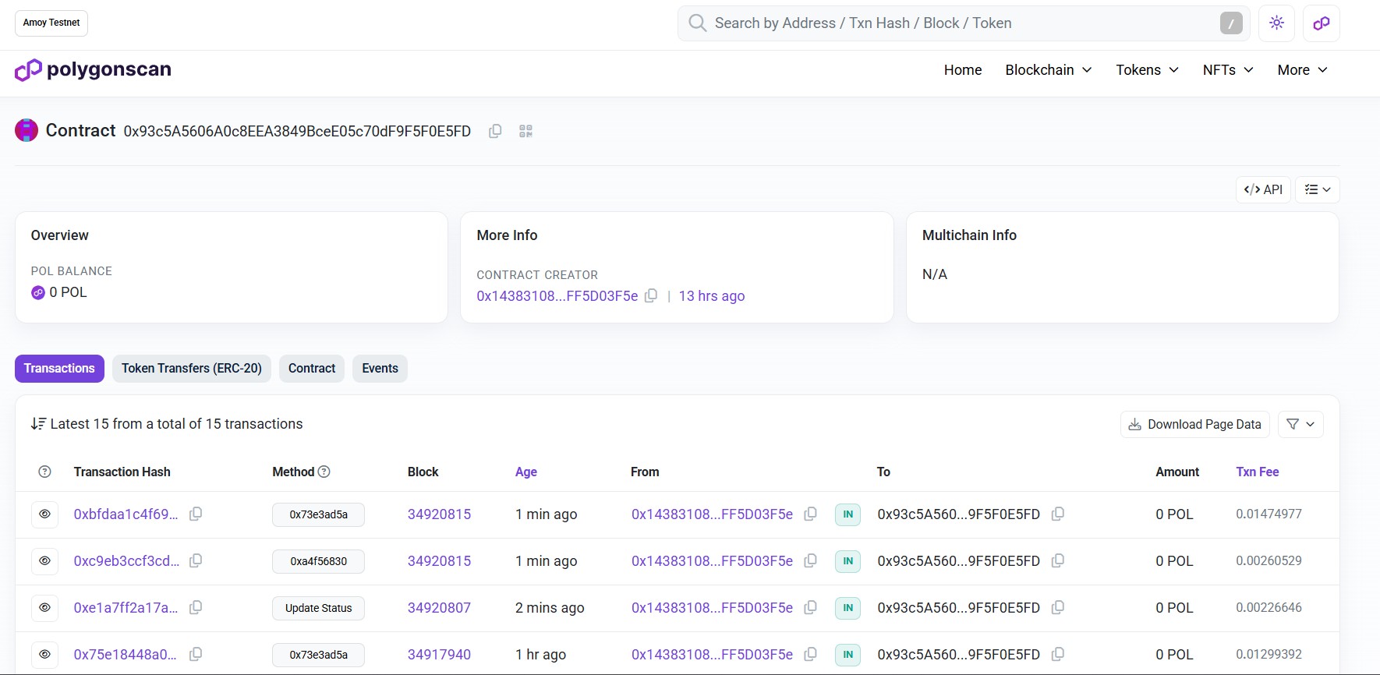Screen dimensions: 1380x675
Task: Copy To address in 0x75e18448a0 row
Action: [x=1058, y=654]
